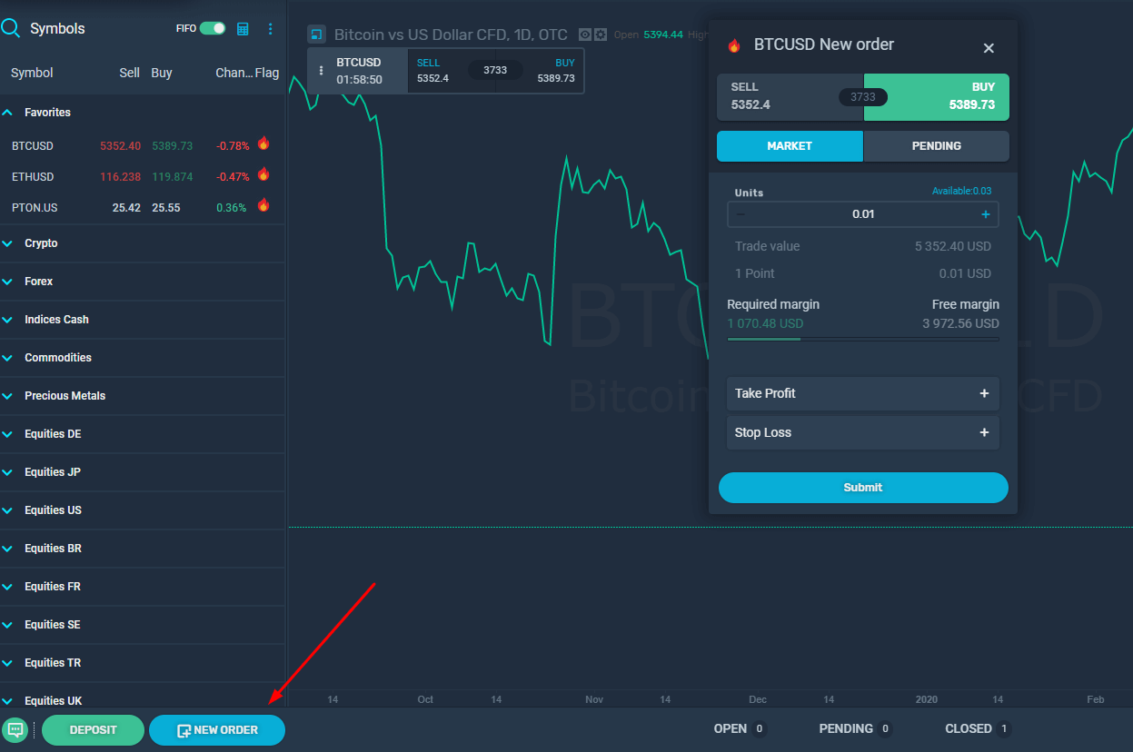Viewport: 1133px width, 752px height.
Task: Select ETHUSD row in Favorites list
Action: click(x=143, y=176)
